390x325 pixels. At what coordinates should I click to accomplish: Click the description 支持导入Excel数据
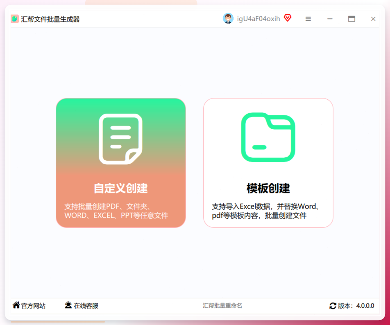pyautogui.click(x=265, y=211)
